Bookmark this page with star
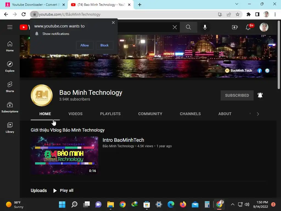The height and width of the screenshot is (211, 281). point(237,14)
